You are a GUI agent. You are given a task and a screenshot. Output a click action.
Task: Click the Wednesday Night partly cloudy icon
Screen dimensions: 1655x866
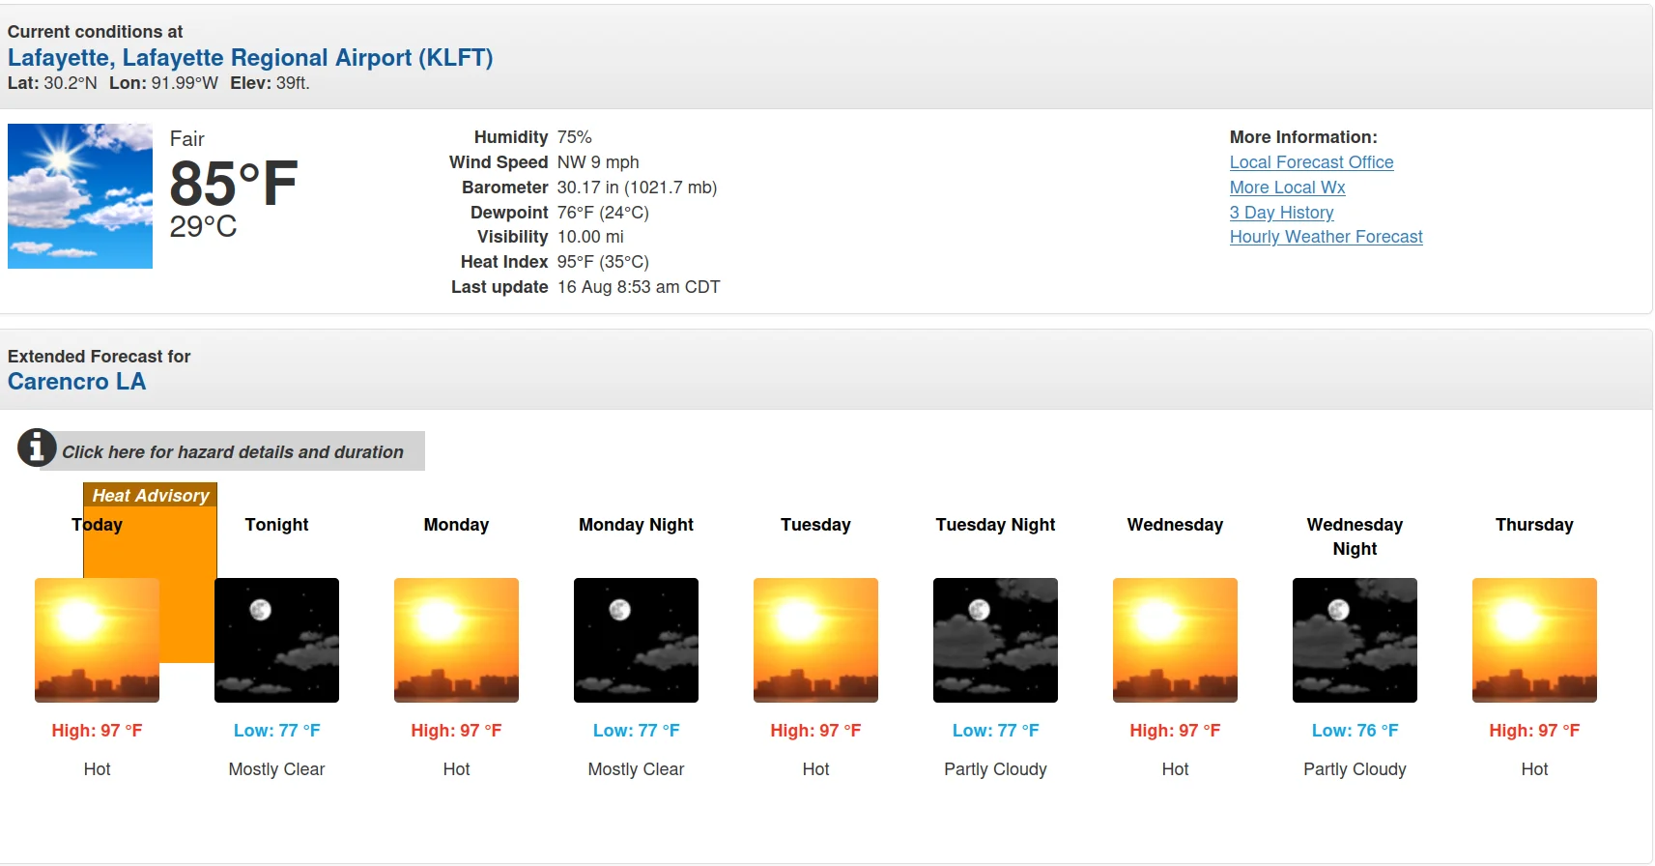(1355, 640)
